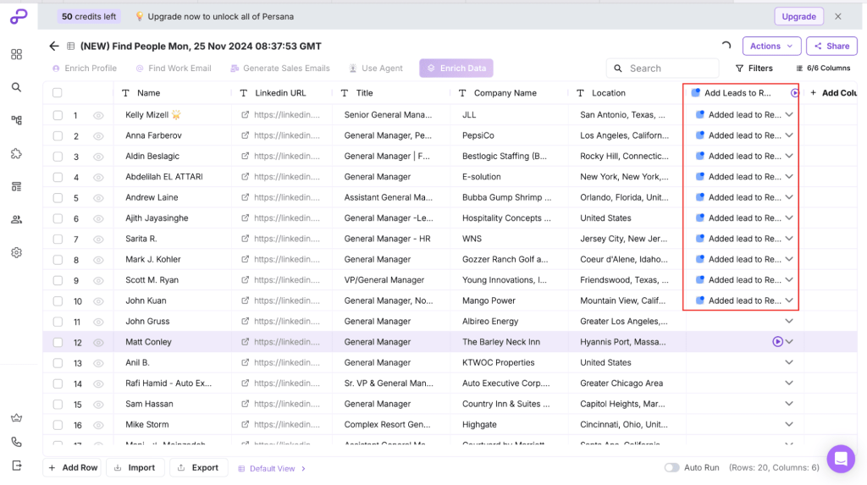867x485 pixels.
Task: Click the phone icon in sidebar
Action: (17, 442)
